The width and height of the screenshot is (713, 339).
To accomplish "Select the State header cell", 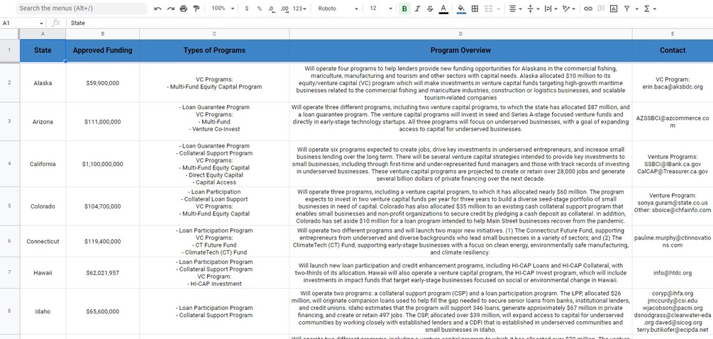I will [x=43, y=50].
